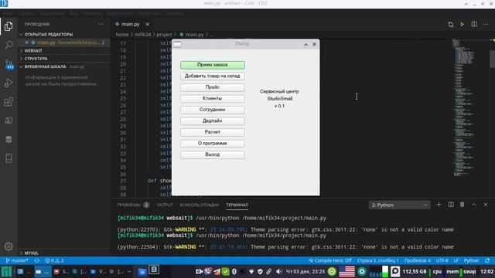
Task: Open the Терминал menu in the menu bar
Action: tap(148, 14)
